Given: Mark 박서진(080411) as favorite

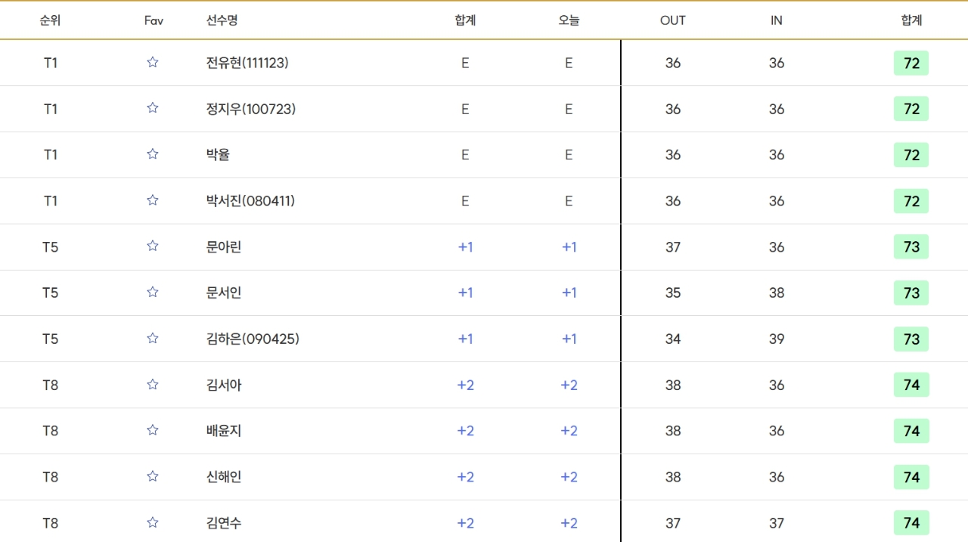Looking at the screenshot, I should [153, 200].
